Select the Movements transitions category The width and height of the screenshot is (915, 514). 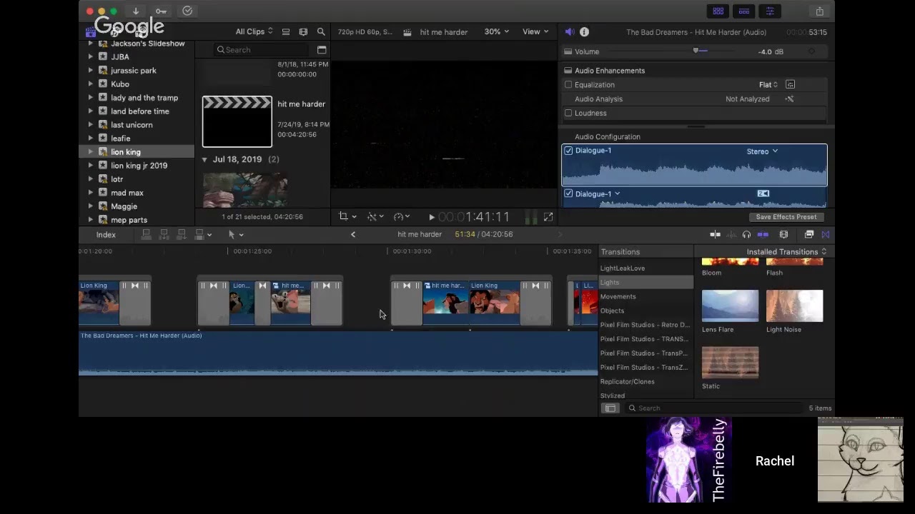(618, 296)
